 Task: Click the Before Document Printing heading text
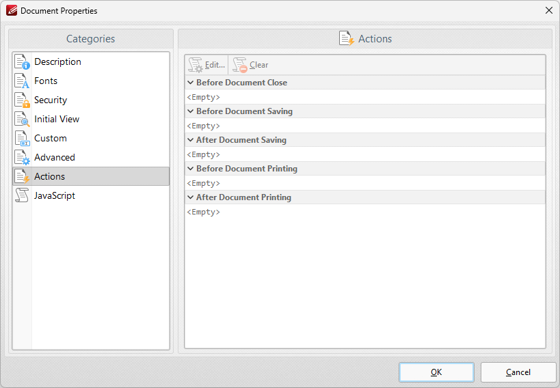click(x=247, y=169)
